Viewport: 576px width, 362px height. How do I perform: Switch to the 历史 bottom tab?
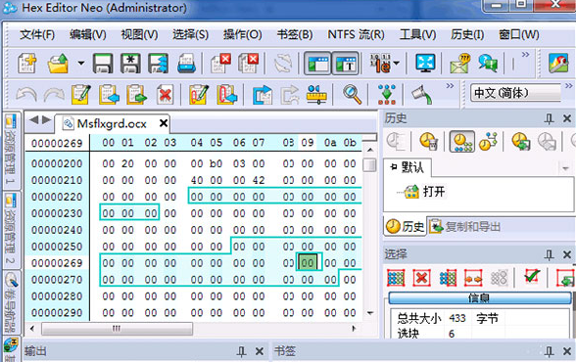(405, 226)
